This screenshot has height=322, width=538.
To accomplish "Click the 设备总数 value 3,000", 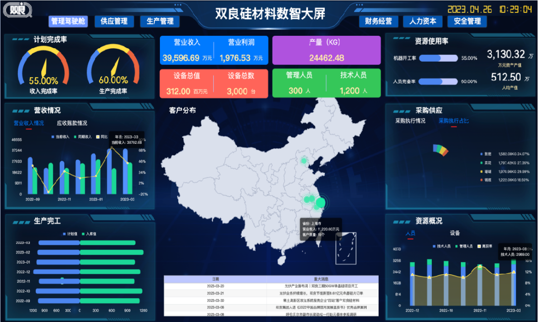I will pos(237,91).
